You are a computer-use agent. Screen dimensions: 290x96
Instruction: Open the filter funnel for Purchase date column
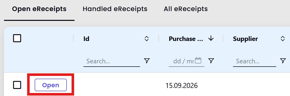coord(211,61)
